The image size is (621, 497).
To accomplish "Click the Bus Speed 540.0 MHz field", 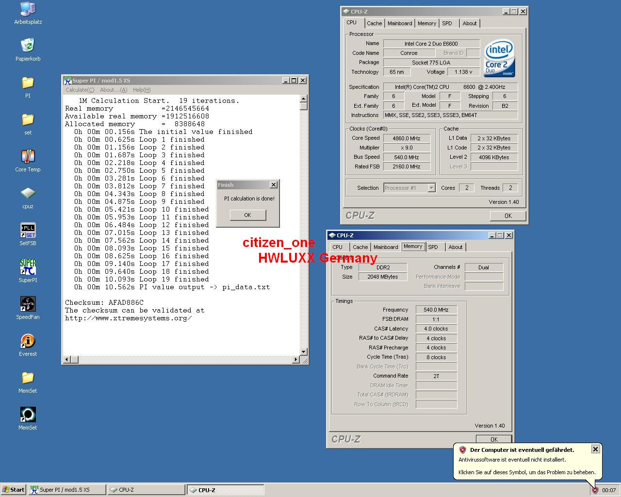I will tap(407, 157).
